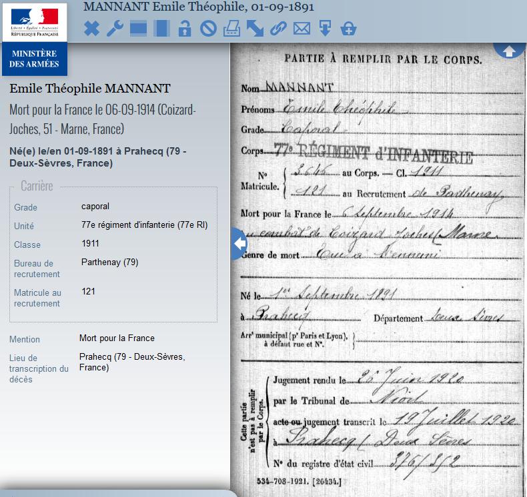Screen dimensions: 527x497
Task: Send by email using envelope icon
Action: coord(302,28)
